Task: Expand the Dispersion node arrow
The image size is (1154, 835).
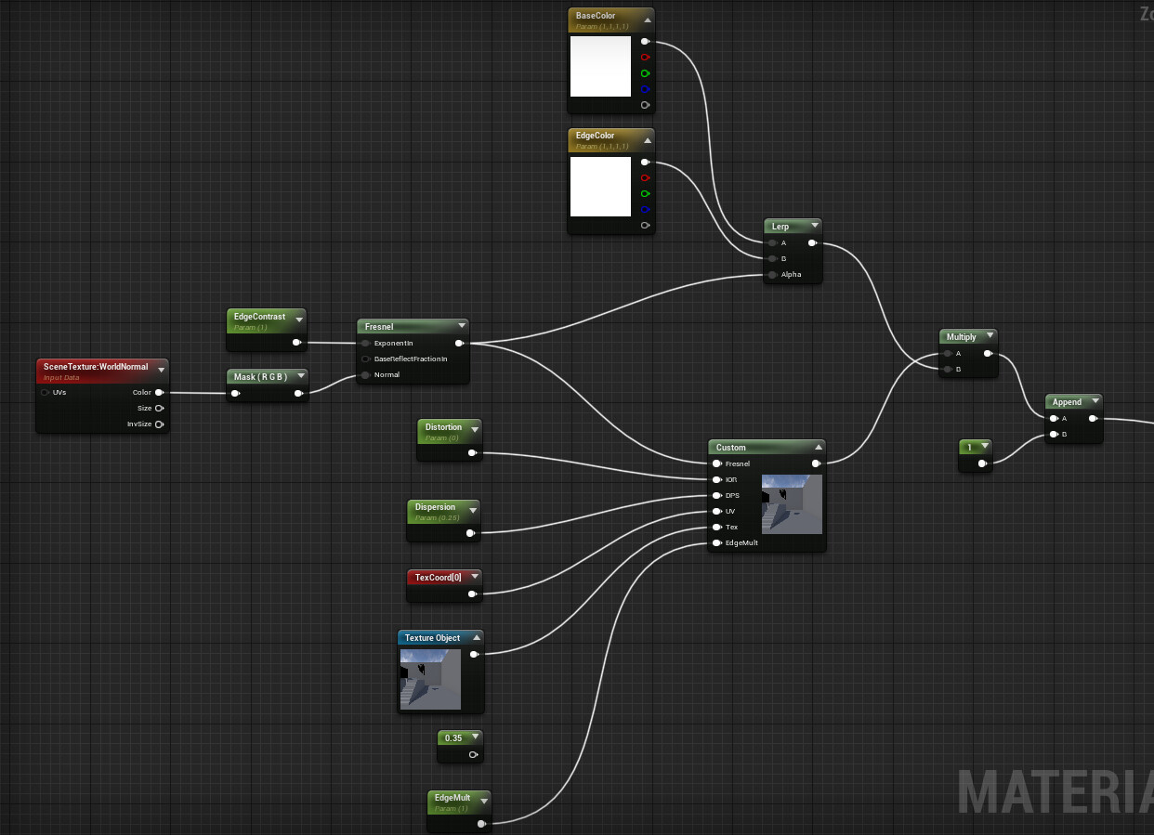Action: tap(474, 510)
